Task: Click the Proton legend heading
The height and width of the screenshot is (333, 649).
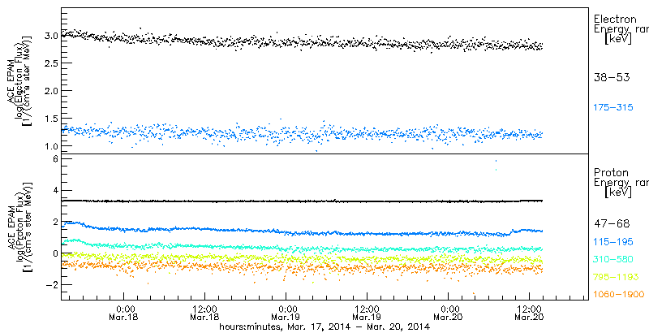Action: [611, 173]
